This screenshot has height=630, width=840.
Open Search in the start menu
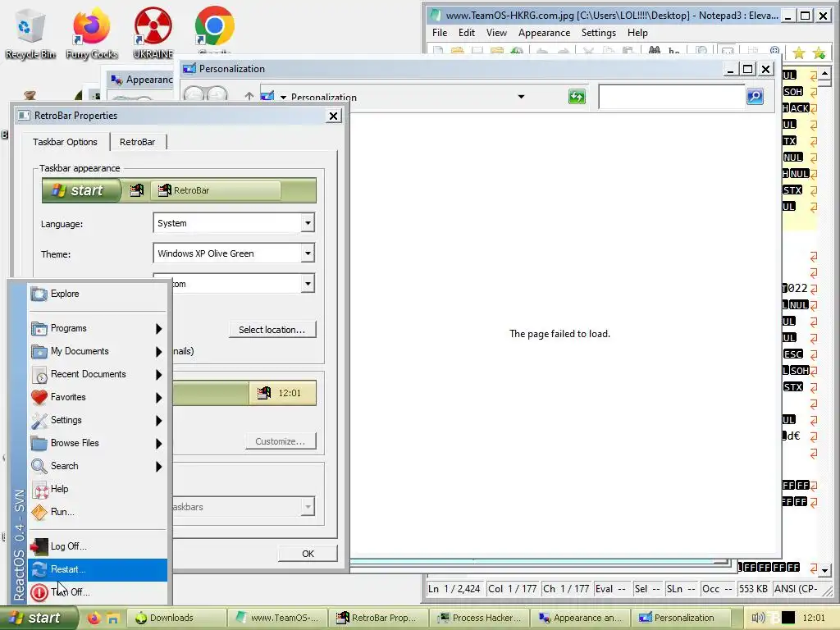(x=98, y=467)
